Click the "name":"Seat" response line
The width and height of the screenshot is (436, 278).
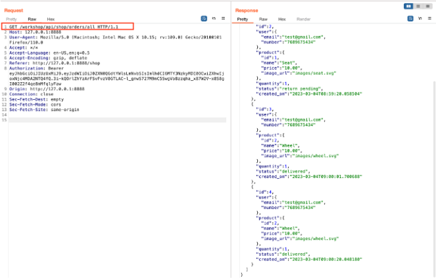coord(279,63)
